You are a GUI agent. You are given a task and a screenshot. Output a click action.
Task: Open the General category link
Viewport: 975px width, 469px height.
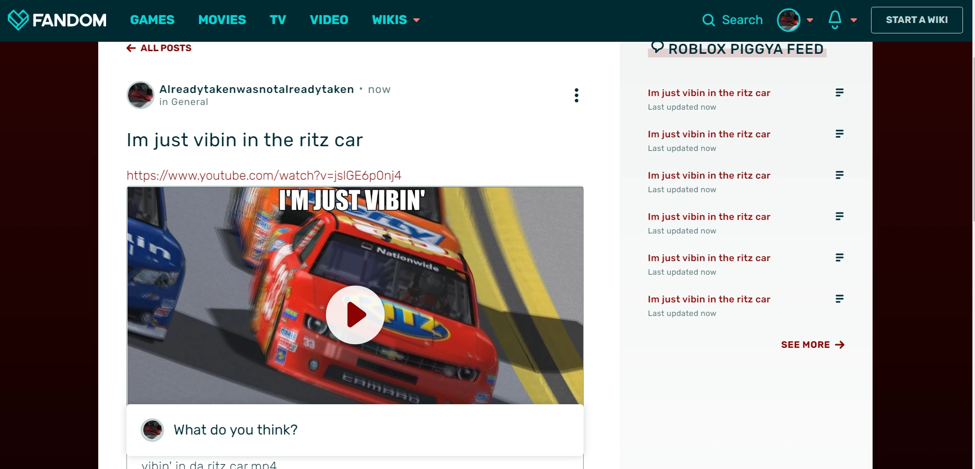(x=190, y=102)
